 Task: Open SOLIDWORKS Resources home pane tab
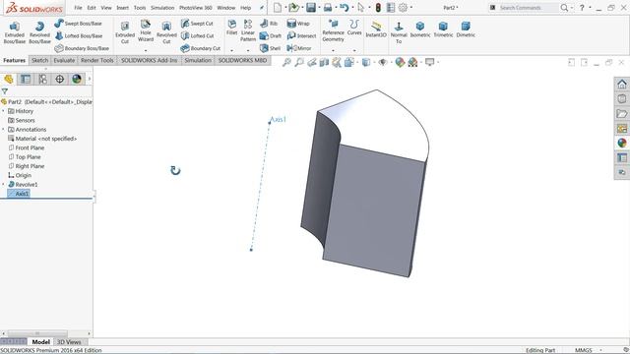(622, 85)
